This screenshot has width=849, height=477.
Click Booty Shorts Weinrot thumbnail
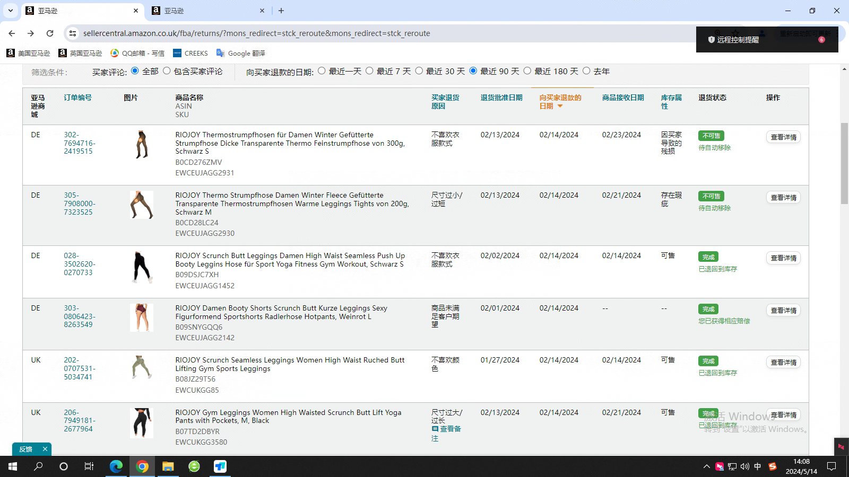tap(142, 317)
